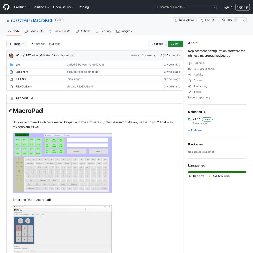Open the src folder
This screenshot has height=253, width=253.
(x=18, y=65)
